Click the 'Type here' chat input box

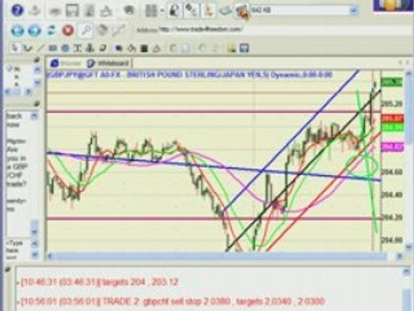click(x=19, y=250)
